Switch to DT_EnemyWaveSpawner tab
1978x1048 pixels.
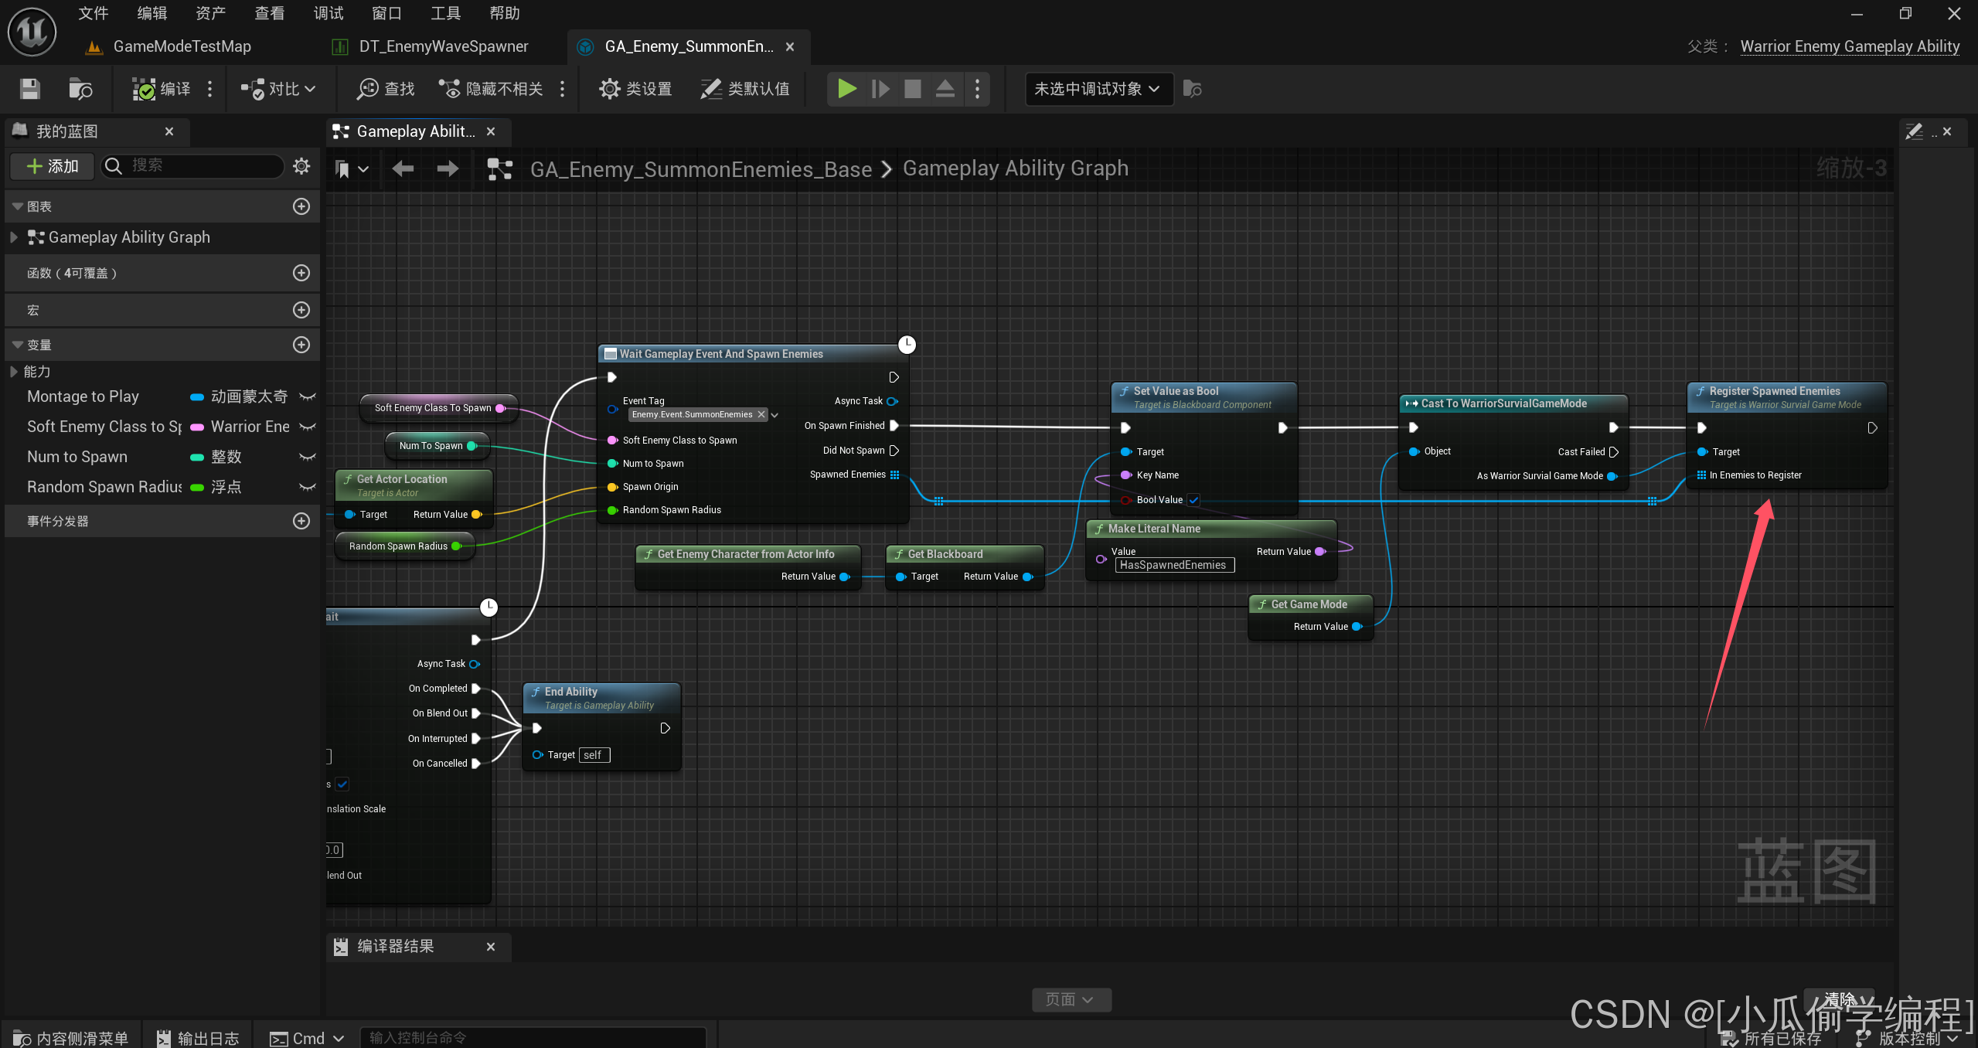tap(443, 46)
